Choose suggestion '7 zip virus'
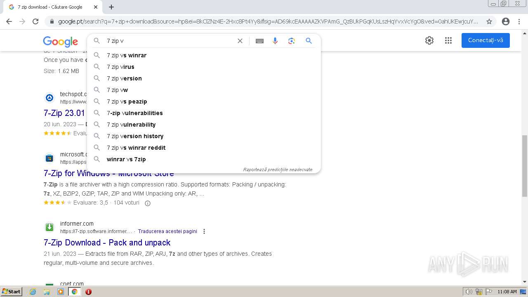The height and width of the screenshot is (297, 528). point(204,67)
